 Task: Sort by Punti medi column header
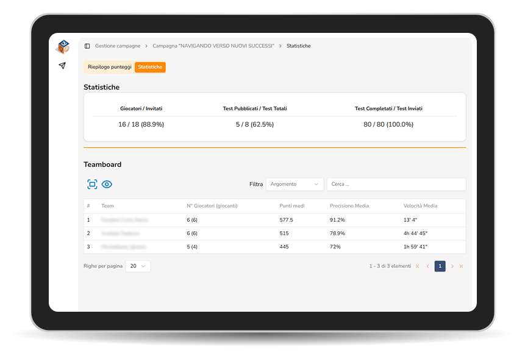(292, 206)
